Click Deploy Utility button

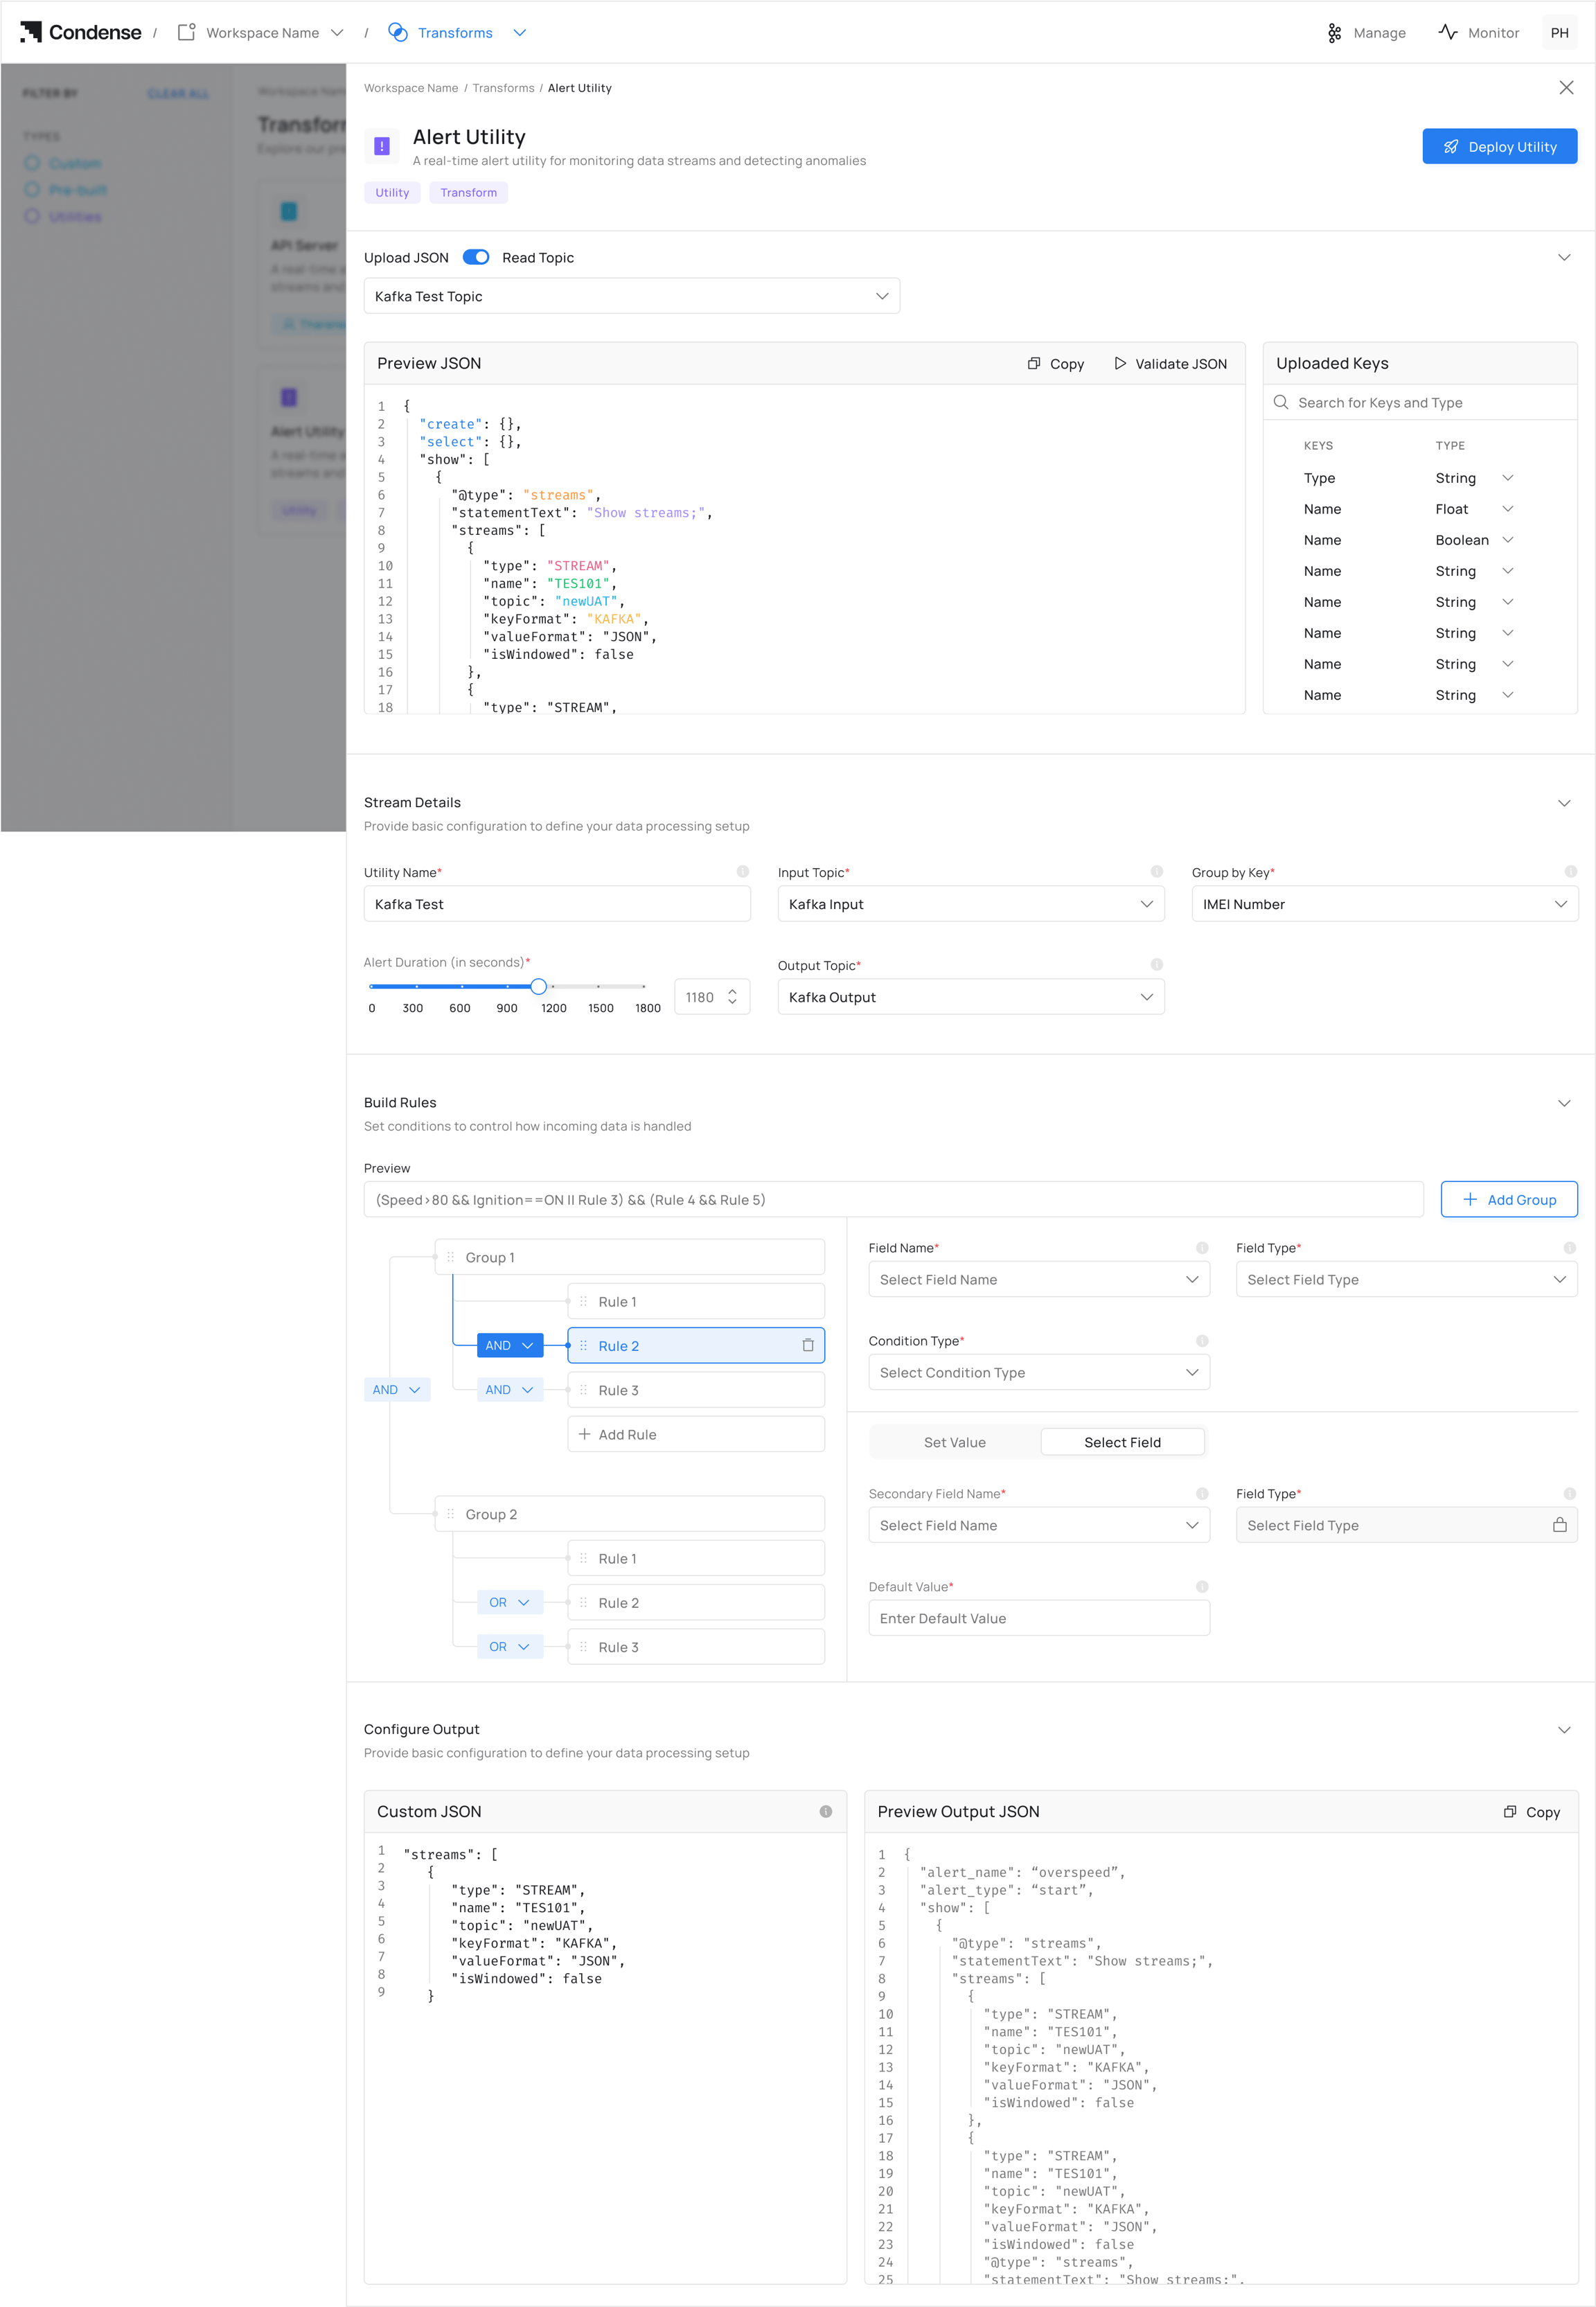pos(1499,146)
